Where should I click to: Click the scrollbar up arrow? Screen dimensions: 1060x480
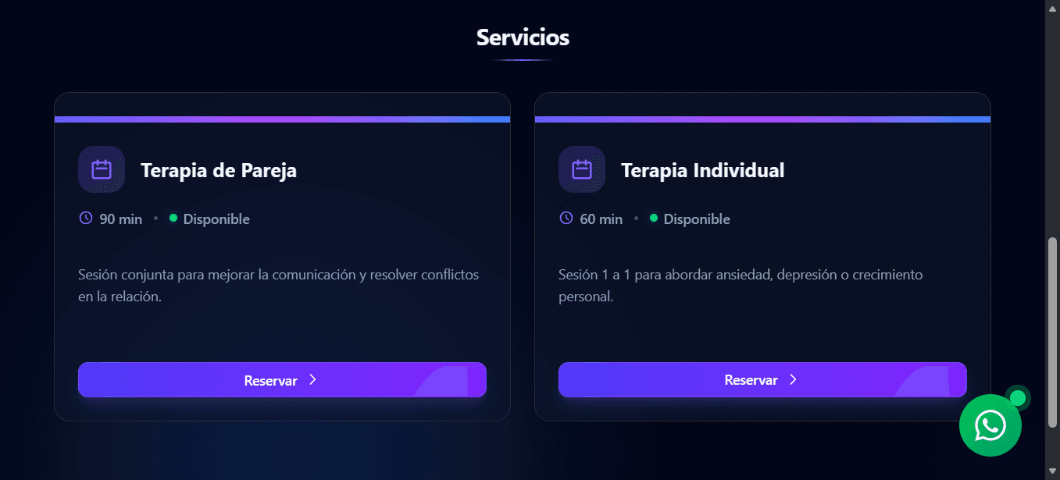[x=1052, y=6]
